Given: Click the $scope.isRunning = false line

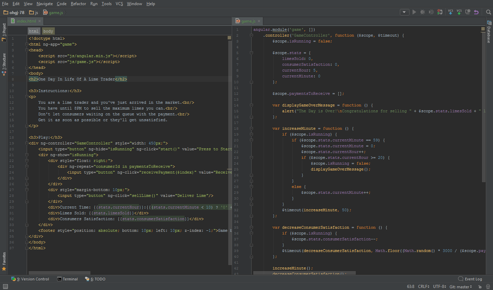Looking at the screenshot, I should (x=302, y=41).
